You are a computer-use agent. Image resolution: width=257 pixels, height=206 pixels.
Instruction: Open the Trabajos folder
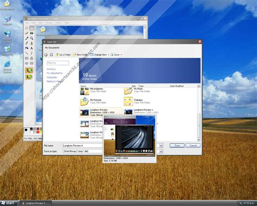(137, 102)
